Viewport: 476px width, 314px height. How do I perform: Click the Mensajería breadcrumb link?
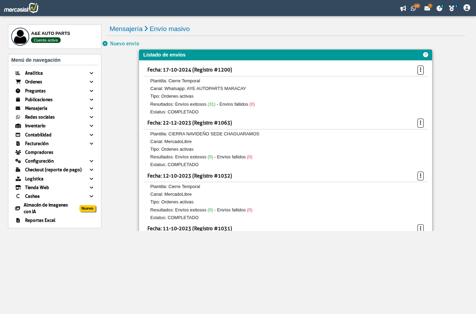[126, 29]
